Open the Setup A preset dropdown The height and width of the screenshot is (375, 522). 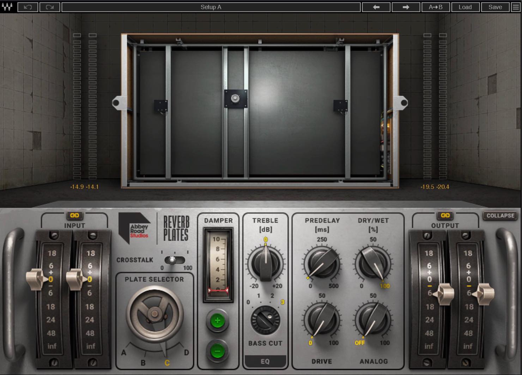pos(211,7)
